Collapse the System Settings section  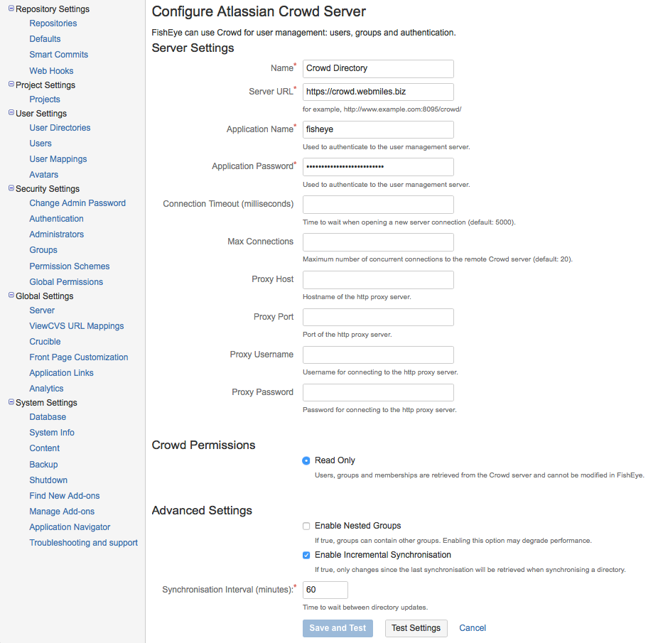tap(11, 402)
